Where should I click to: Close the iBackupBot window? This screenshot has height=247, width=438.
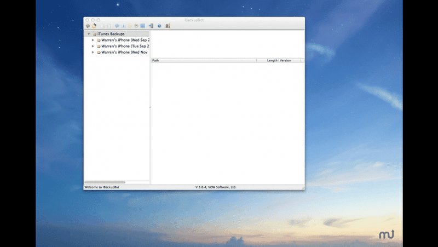pos(87,20)
